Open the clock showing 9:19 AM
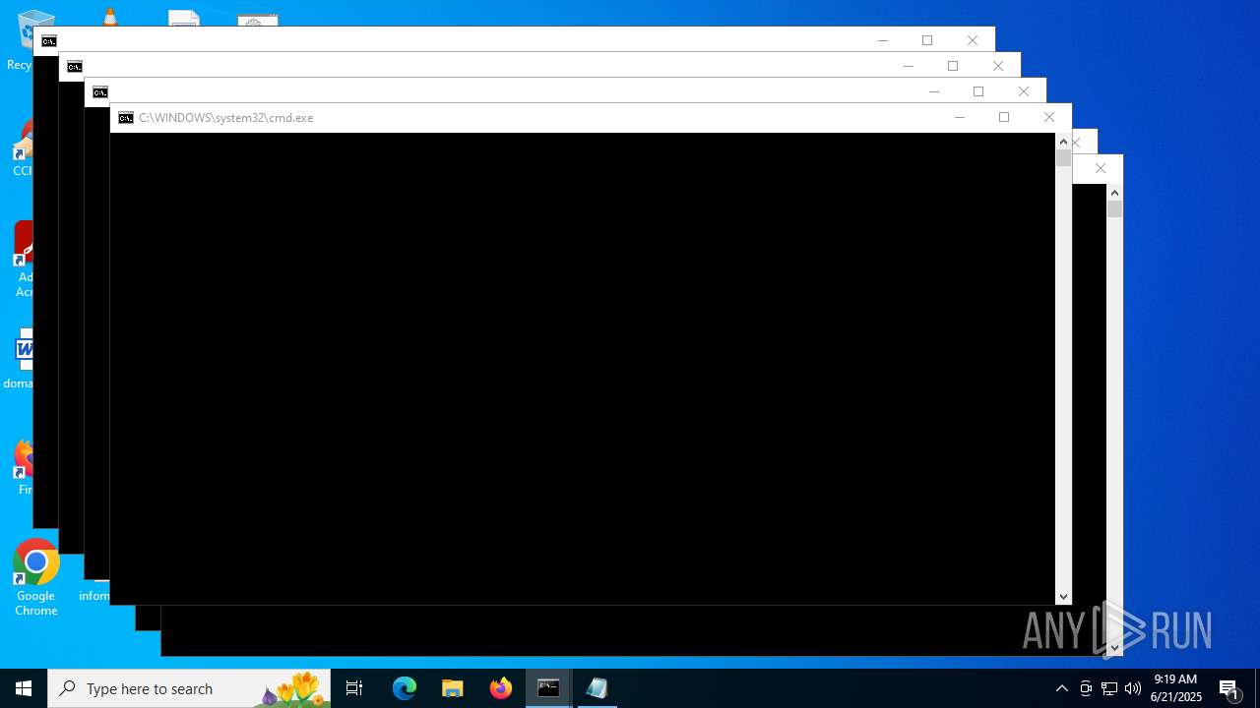The height and width of the screenshot is (708, 1260). click(x=1176, y=688)
